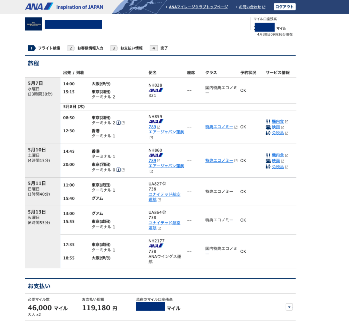Click お支払い総額 value 119,180 円
Screen dimensions: 349x327
pyautogui.click(x=100, y=308)
